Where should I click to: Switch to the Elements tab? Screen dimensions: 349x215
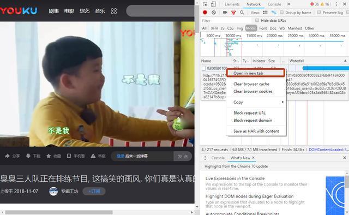(232, 4)
